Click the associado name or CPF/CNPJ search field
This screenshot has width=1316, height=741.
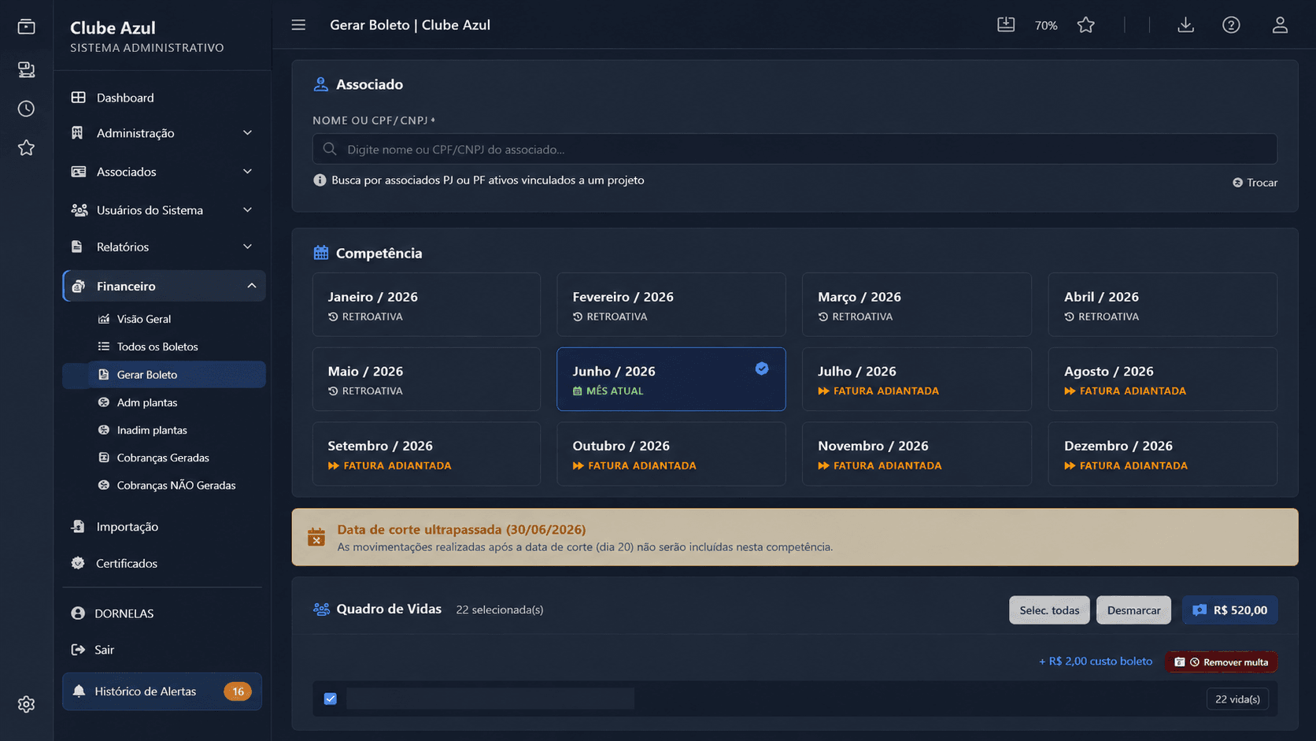pos(794,149)
